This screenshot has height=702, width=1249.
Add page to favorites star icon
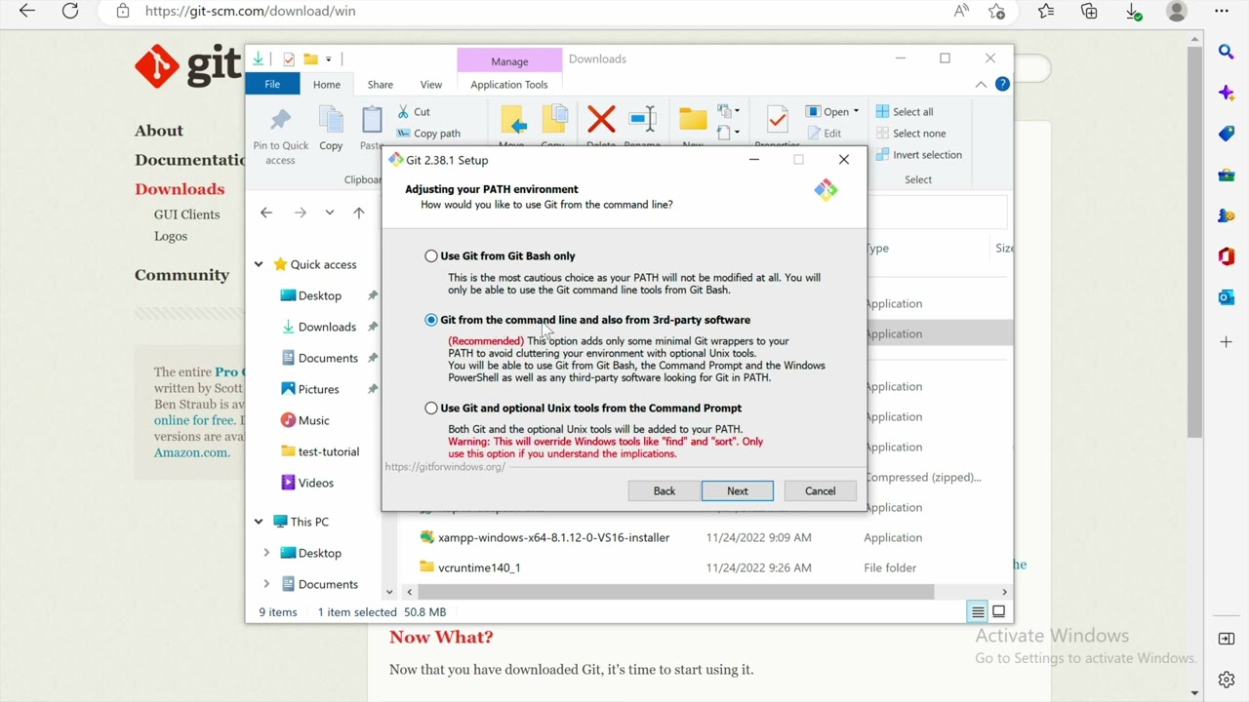996,11
